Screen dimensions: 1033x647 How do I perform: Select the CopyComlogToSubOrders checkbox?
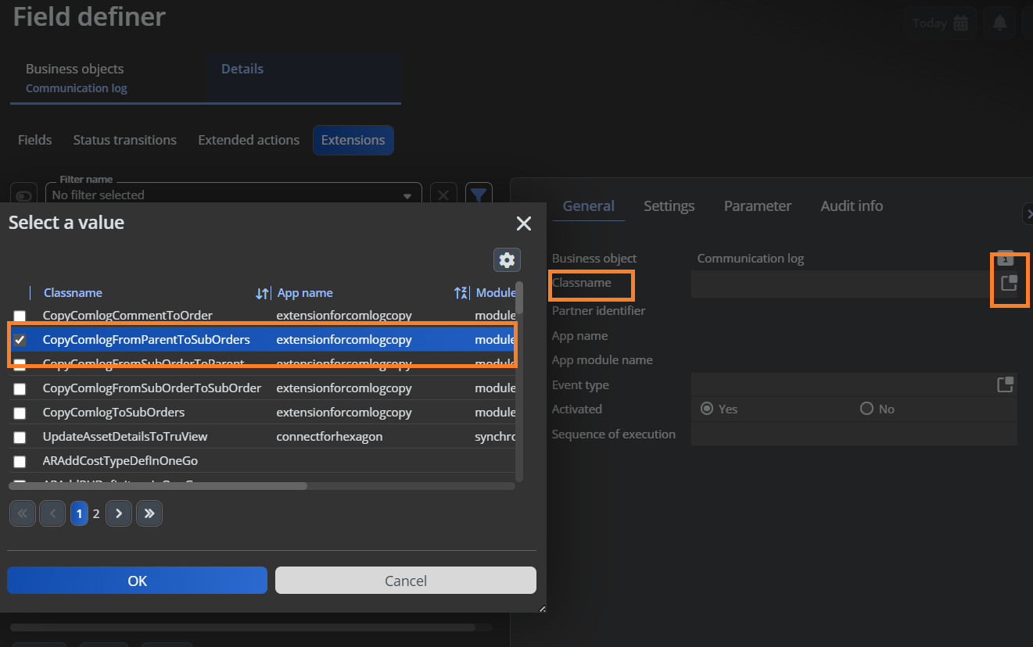[x=20, y=413]
